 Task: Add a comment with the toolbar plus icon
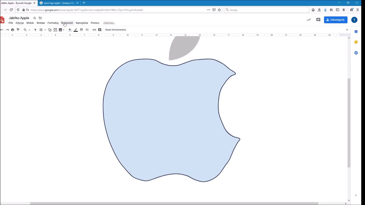(x=100, y=30)
